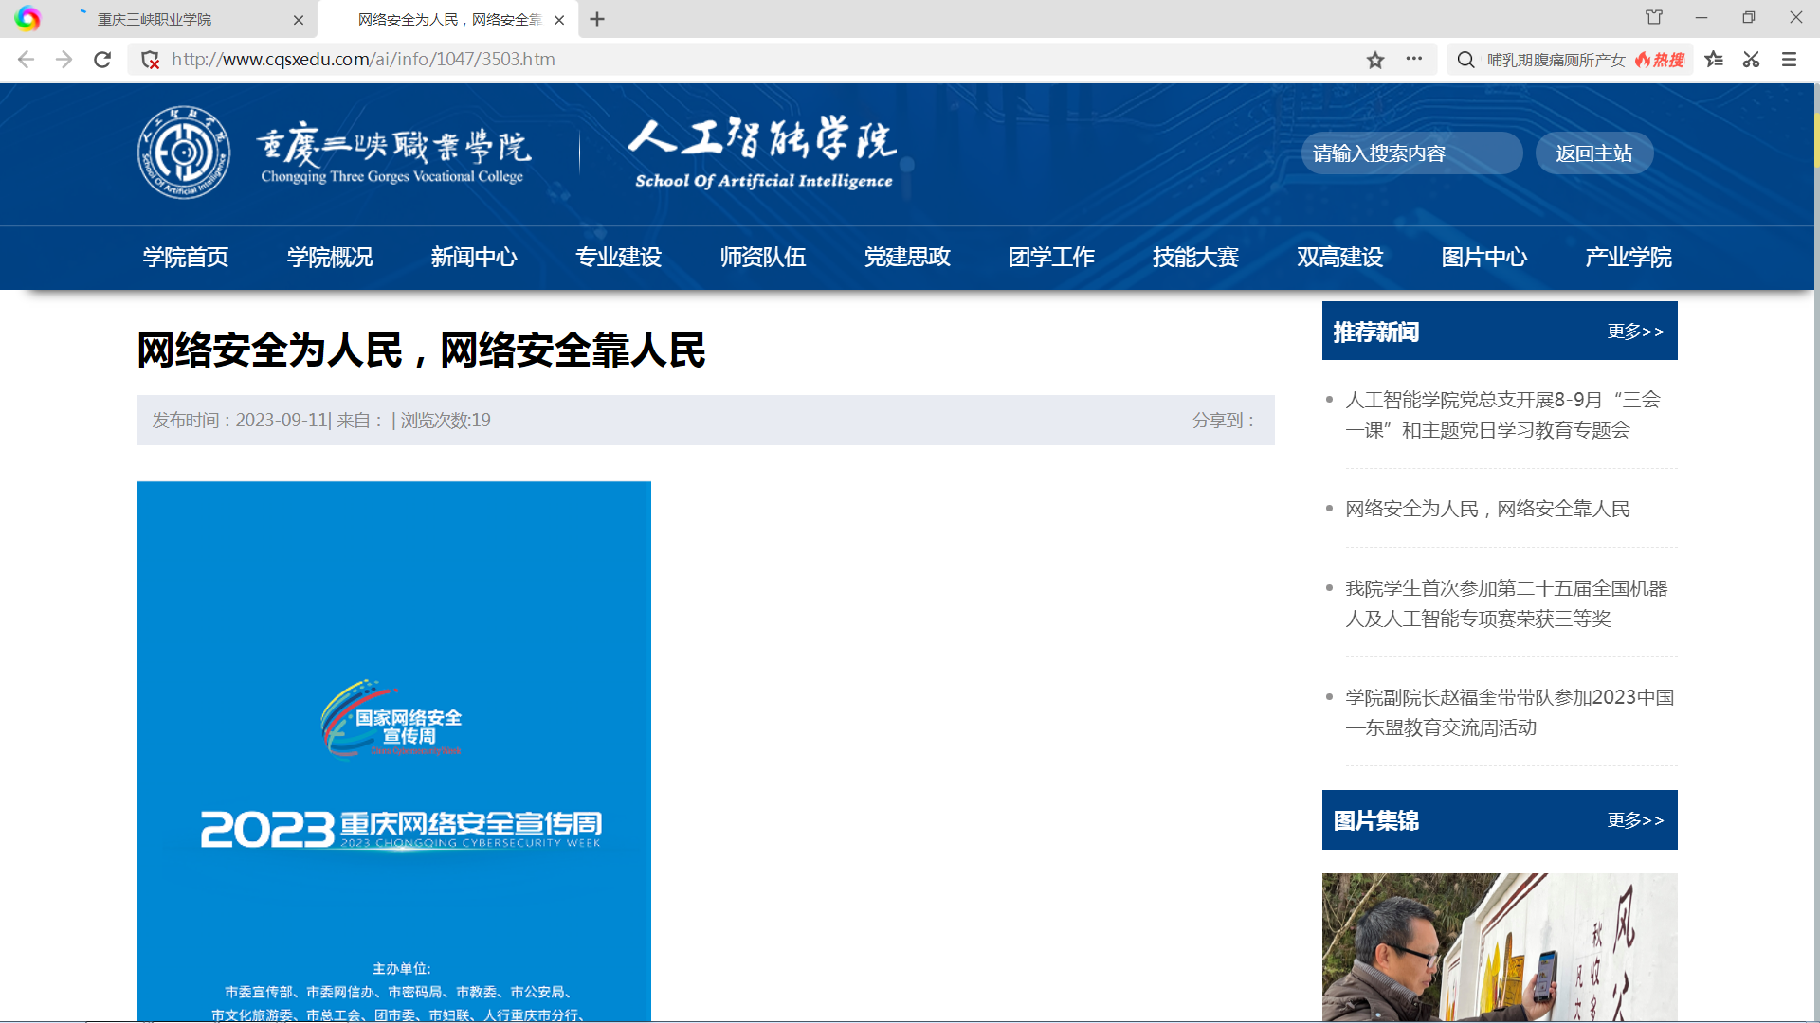The image size is (1820, 1023).
Task: Click the forward navigation arrow
Action: point(64,60)
